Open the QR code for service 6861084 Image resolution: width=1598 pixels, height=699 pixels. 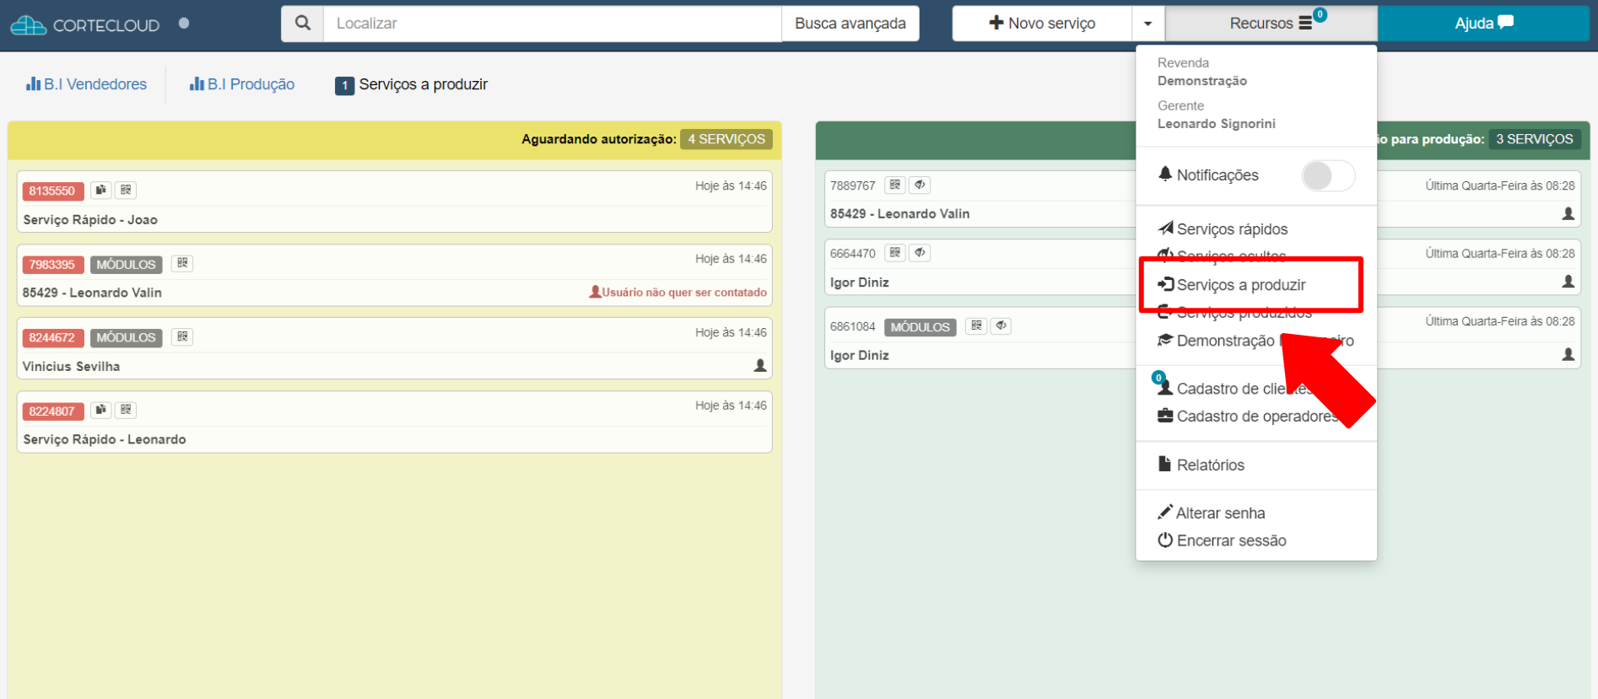[x=976, y=325]
